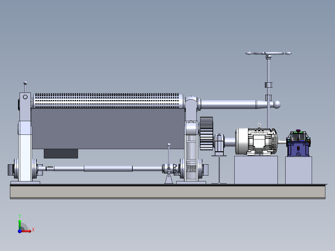Click the left end bearing flange on lower shaft
Image resolution: width=335 pixels, height=251 pixels.
click(x=16, y=169)
